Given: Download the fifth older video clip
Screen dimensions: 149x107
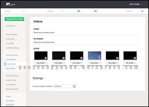Looking at the screenshot, I should 117,58.
